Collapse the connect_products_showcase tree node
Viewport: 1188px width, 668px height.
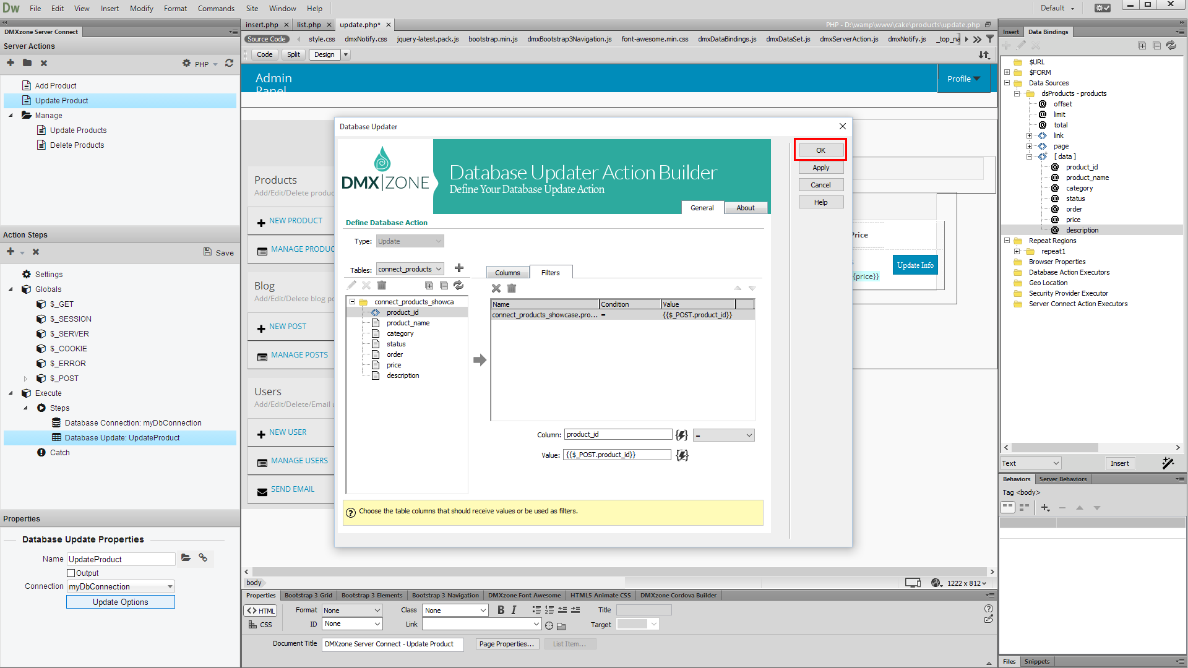pos(352,302)
